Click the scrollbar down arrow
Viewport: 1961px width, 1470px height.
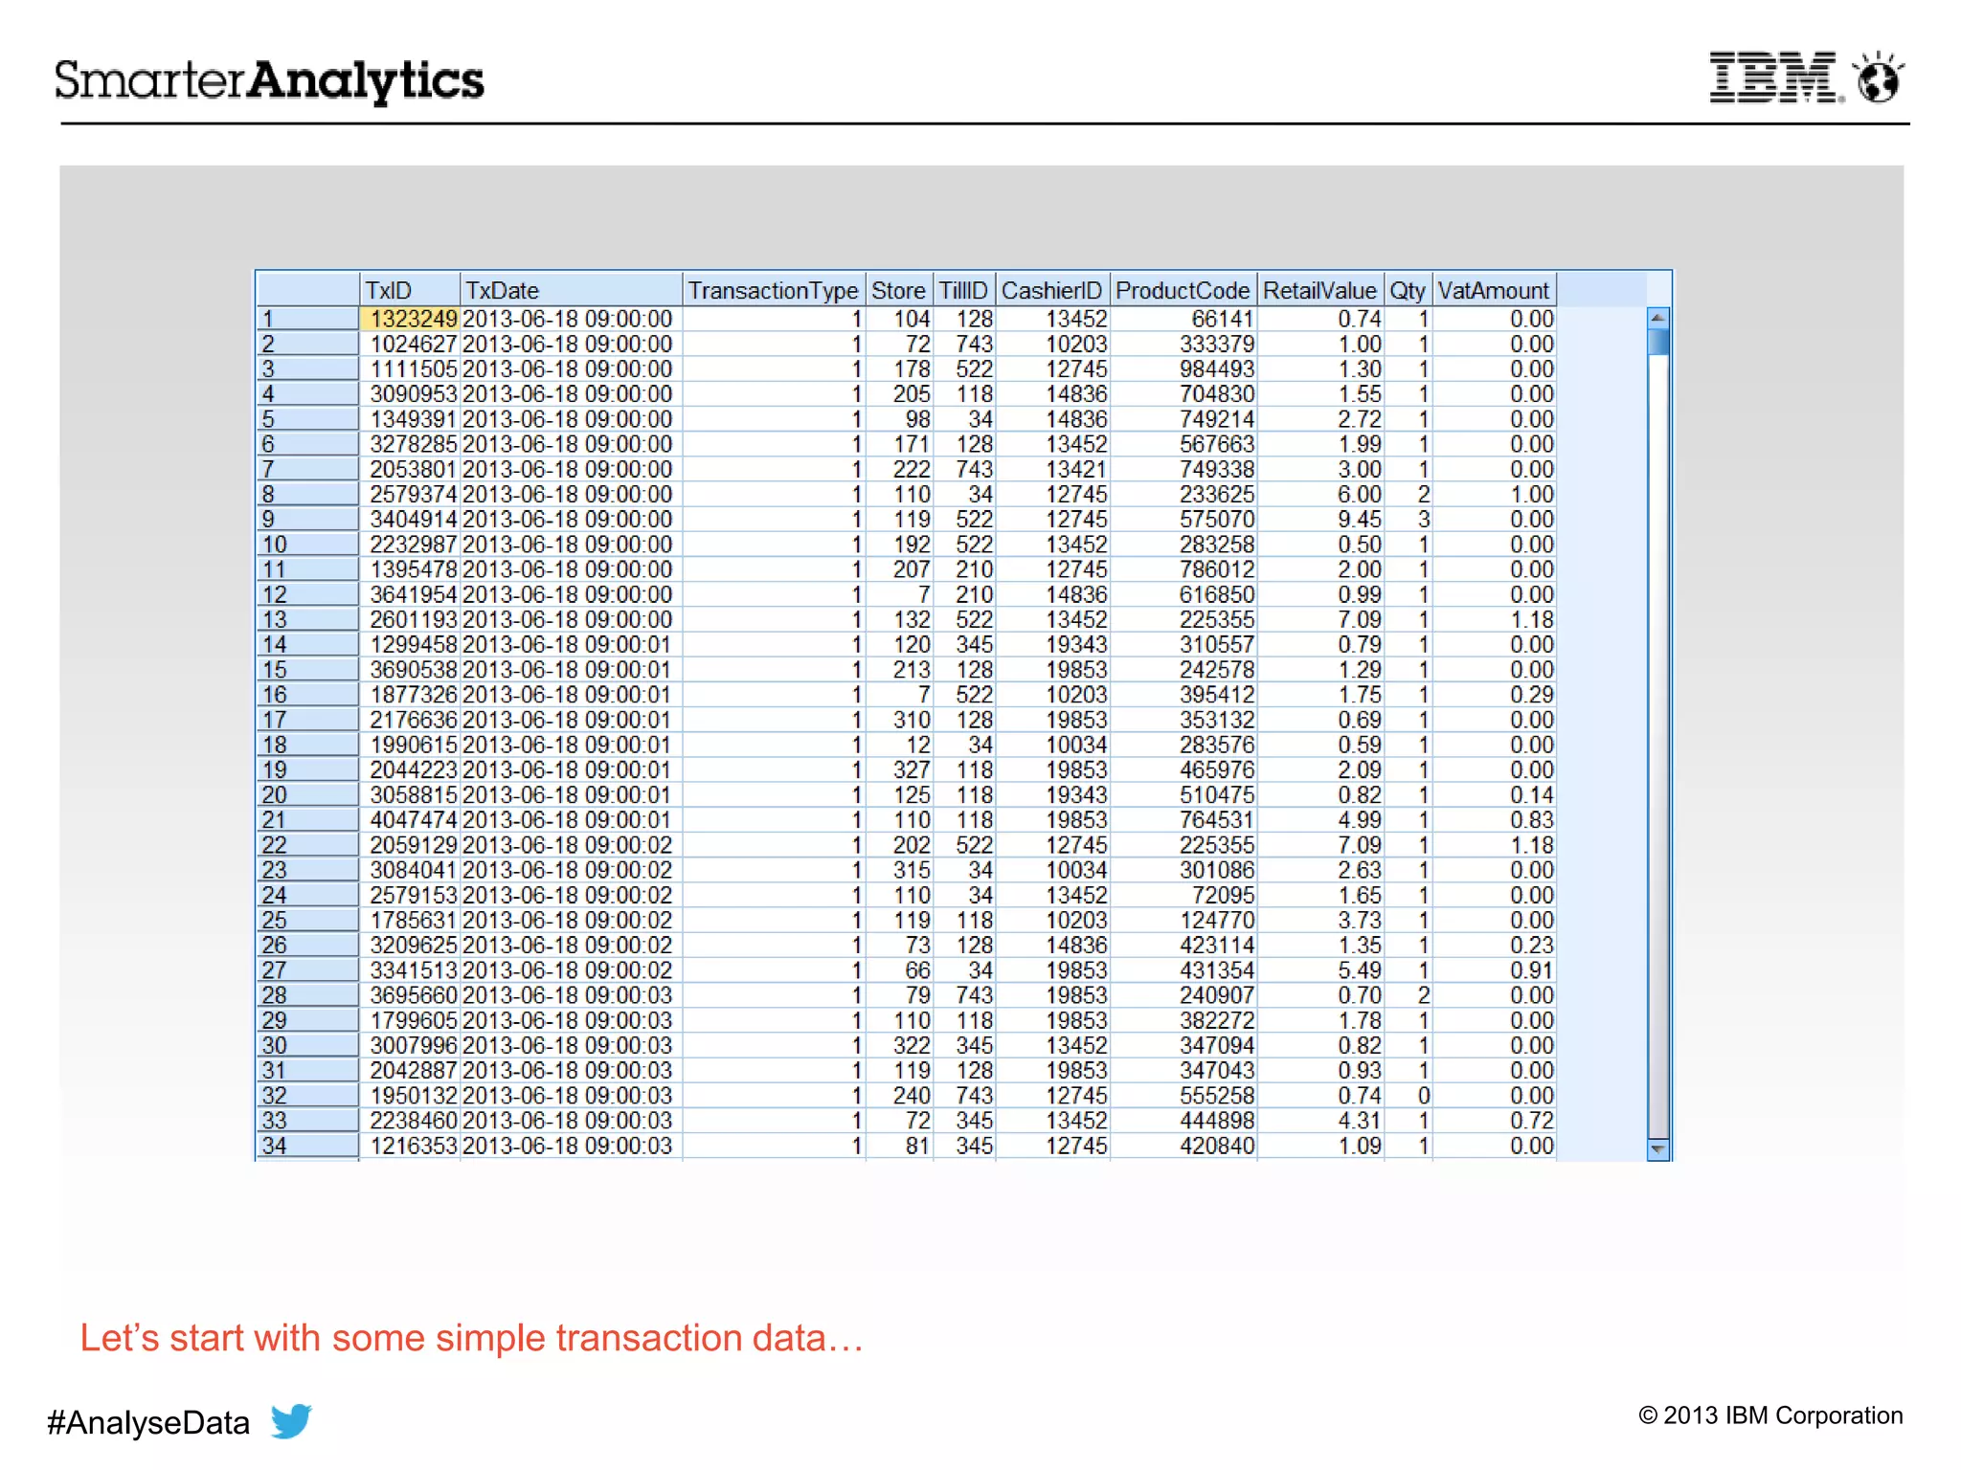click(x=1658, y=1148)
